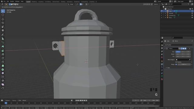Viewport: 194px width, 109px height.
Task: Open Global transform orientation dropdown
Action: (72, 4)
